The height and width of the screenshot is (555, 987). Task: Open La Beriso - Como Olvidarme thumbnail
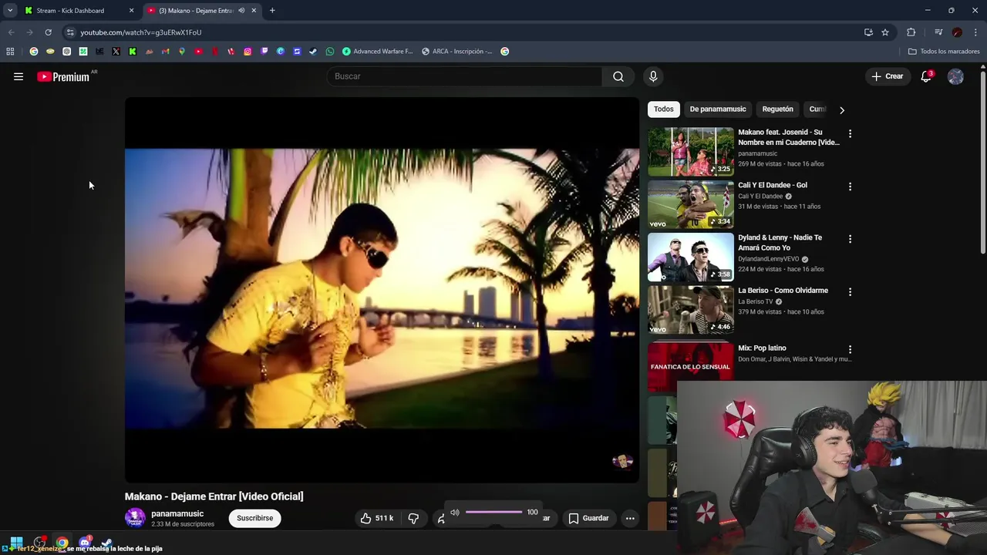click(691, 311)
